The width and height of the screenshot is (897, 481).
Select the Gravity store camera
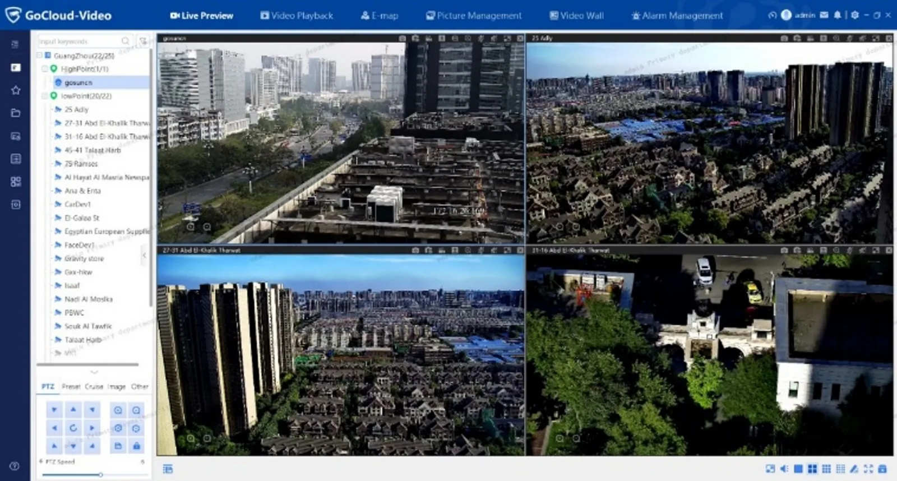[84, 258]
